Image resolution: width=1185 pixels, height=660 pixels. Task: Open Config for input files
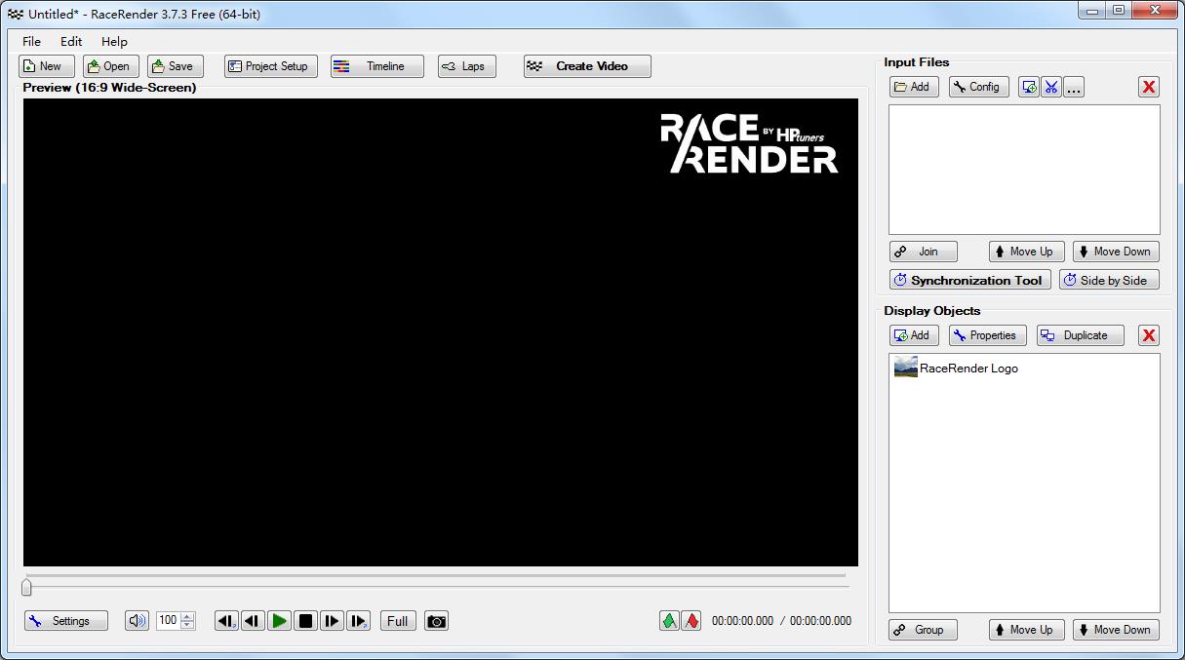978,87
